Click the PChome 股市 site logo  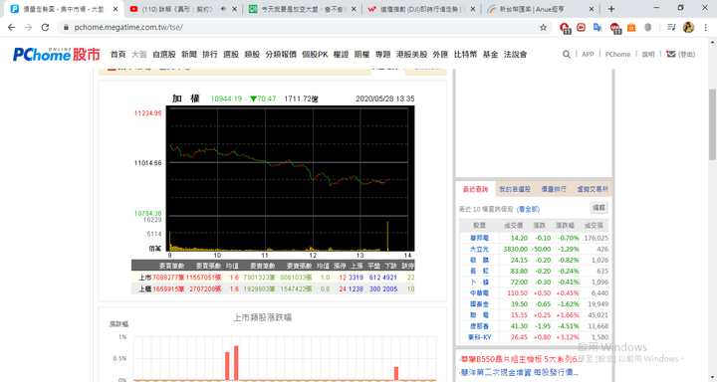56,54
